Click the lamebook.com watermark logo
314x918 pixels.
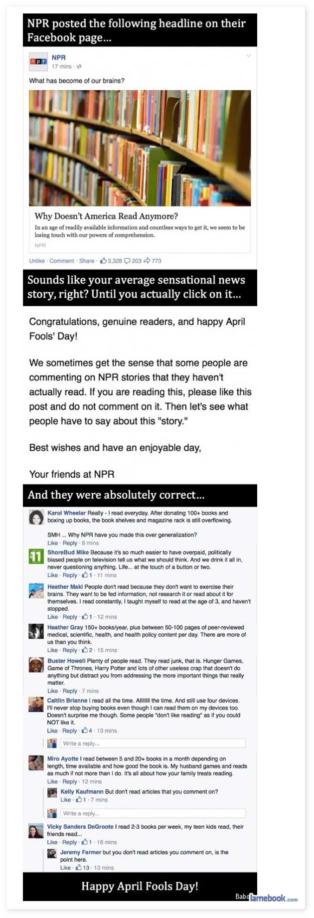(273, 898)
